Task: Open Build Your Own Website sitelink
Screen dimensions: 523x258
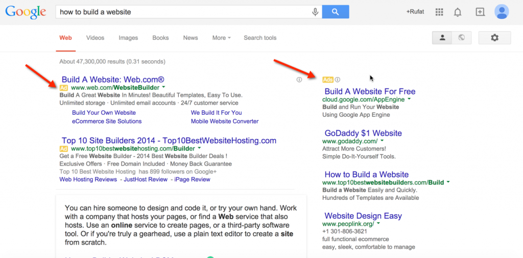Action: (104, 113)
